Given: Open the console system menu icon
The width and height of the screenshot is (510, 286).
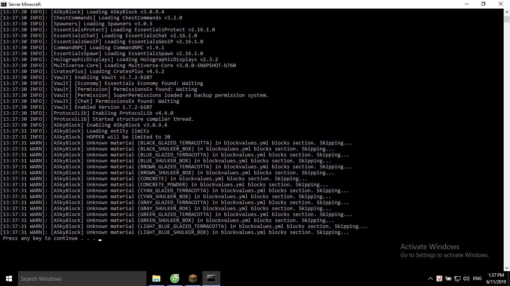Looking at the screenshot, I should pyautogui.click(x=4, y=4).
